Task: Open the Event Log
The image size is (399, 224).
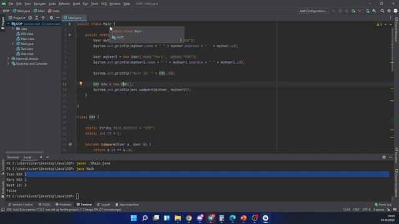Action: [x=383, y=205]
